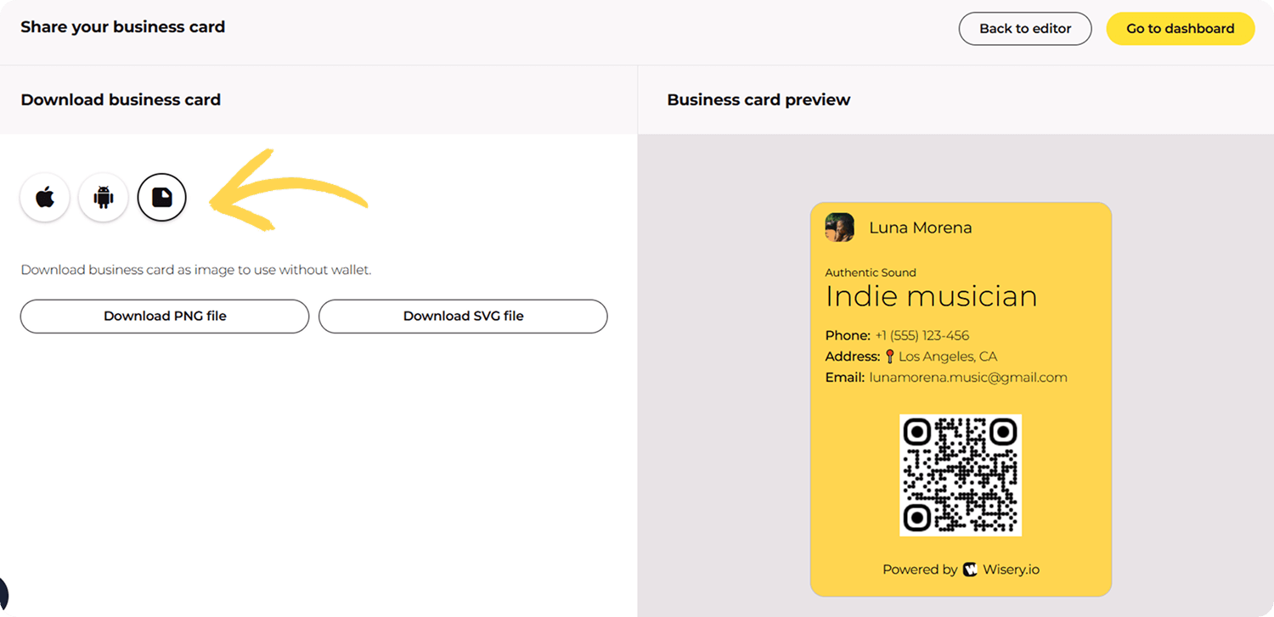Screen dimensions: 1274x617
Task: Click 'Share your business card' page title
Action: point(123,27)
